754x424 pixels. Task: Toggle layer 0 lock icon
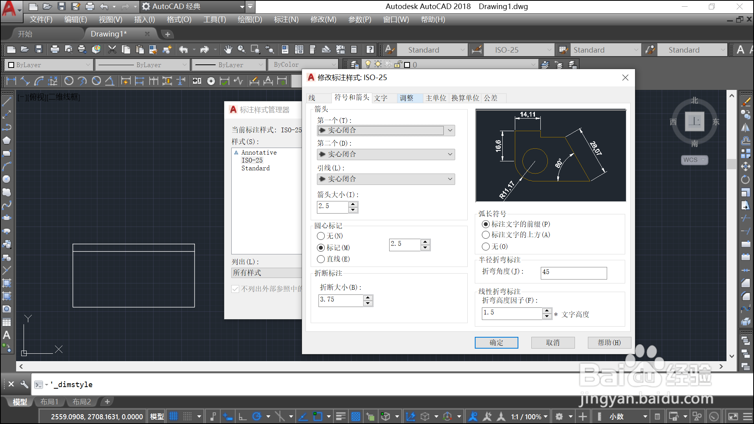click(398, 64)
